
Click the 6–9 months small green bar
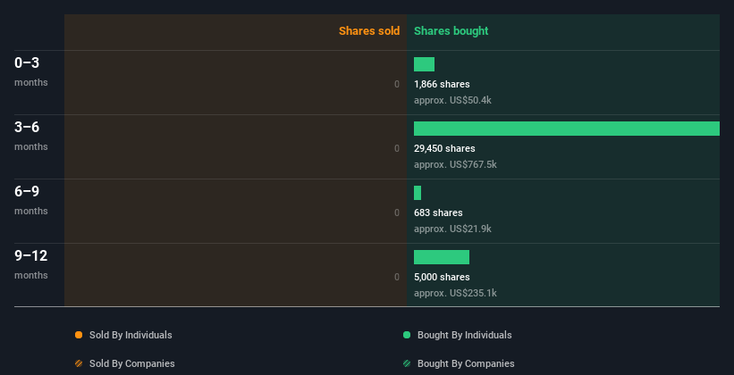pos(418,193)
